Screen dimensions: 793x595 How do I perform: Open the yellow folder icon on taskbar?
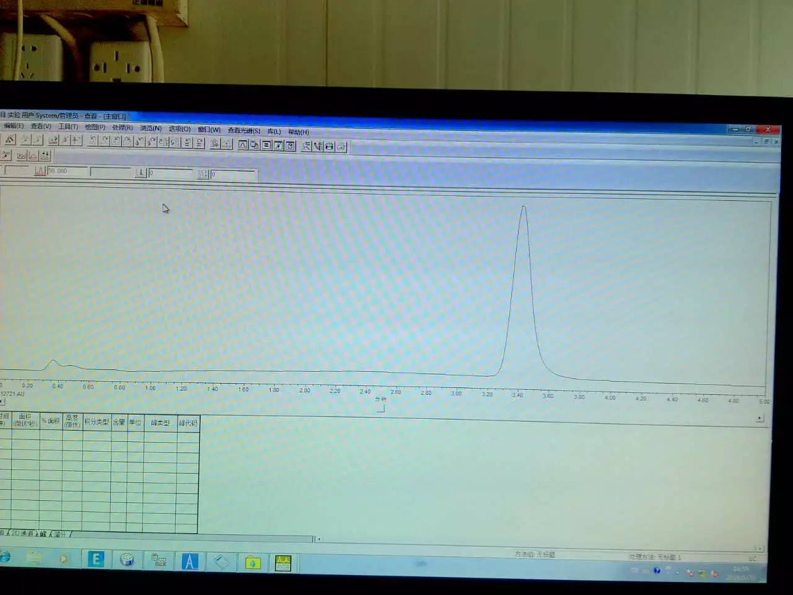252,562
